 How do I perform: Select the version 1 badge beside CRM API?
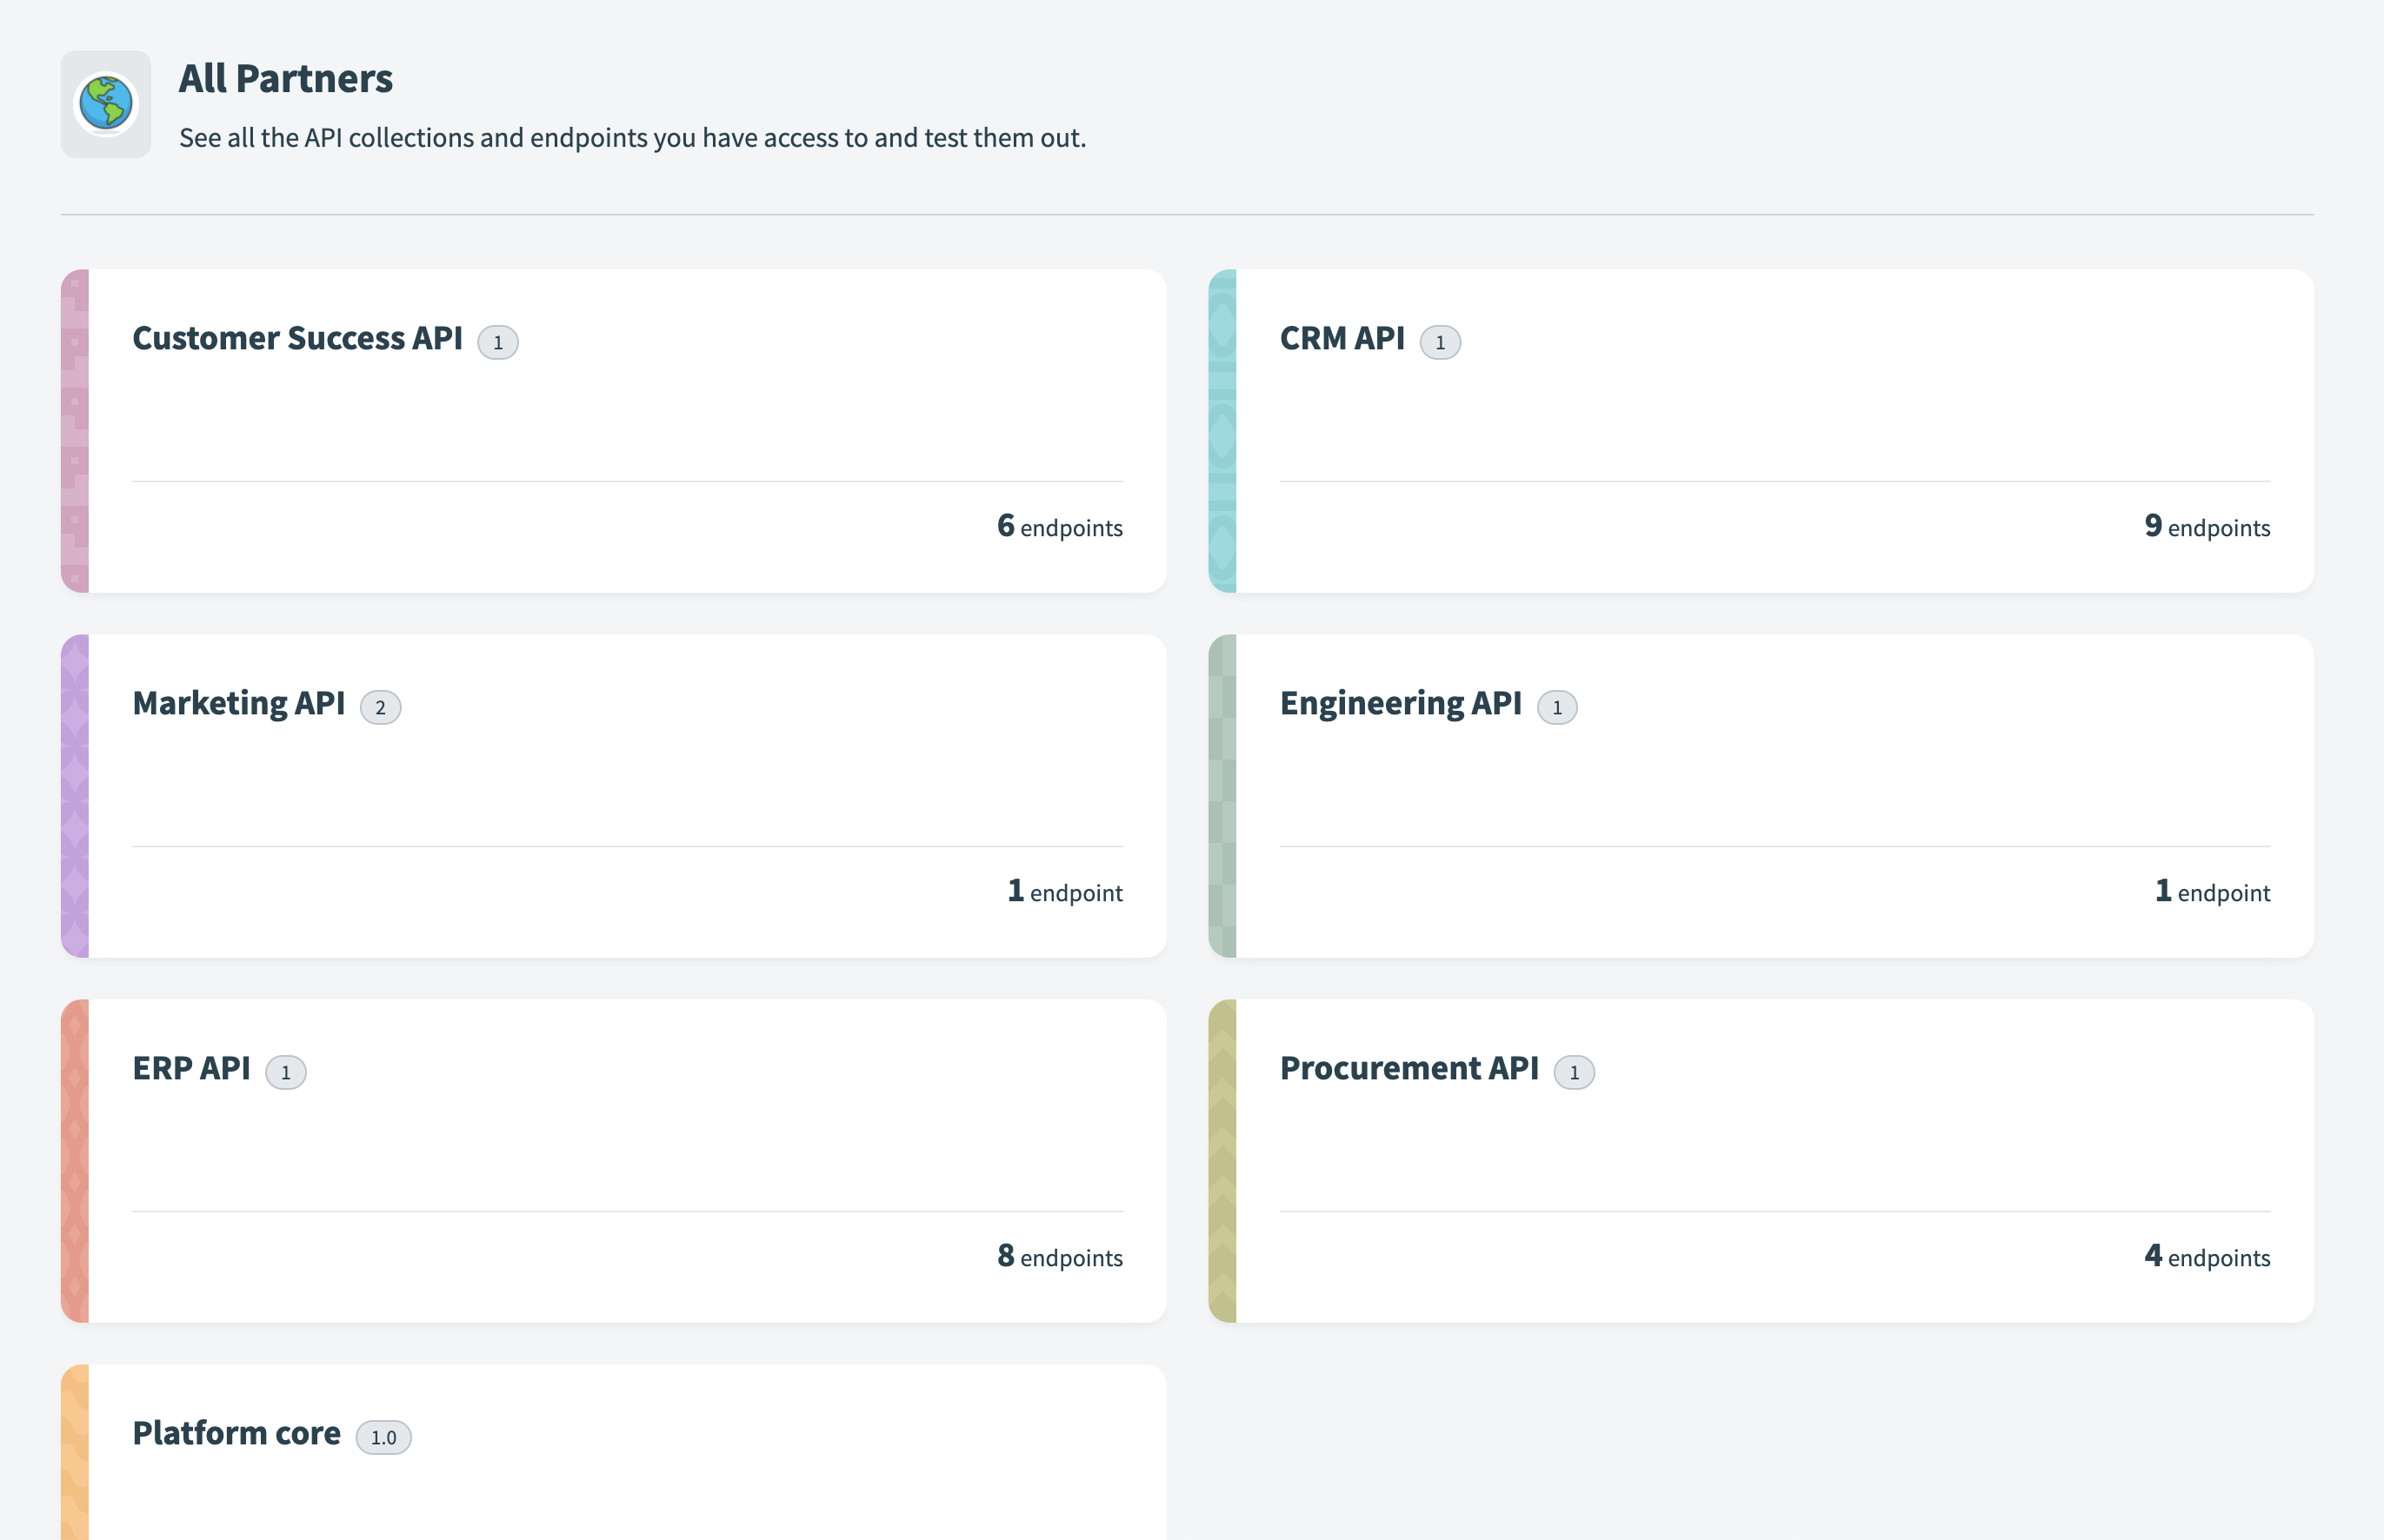(x=1441, y=342)
